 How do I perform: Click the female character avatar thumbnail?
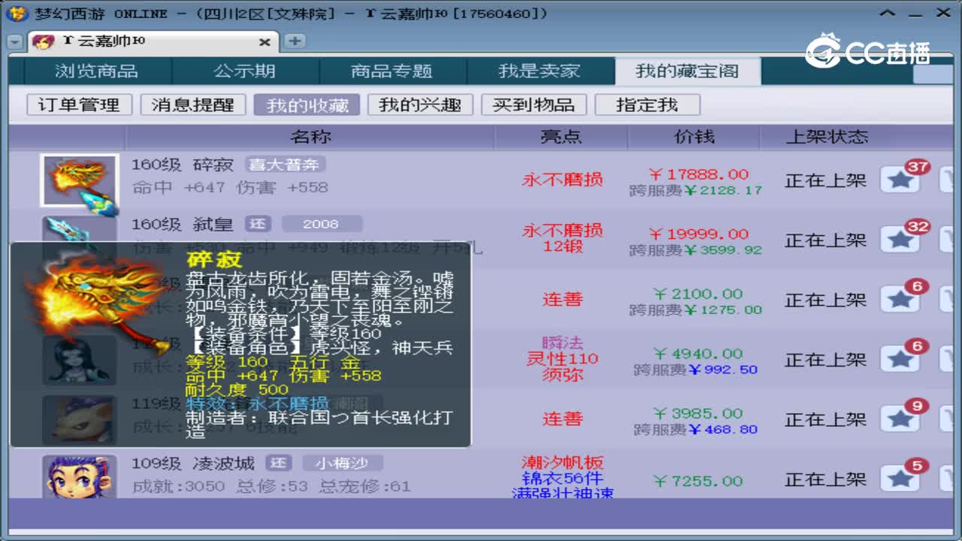point(79,360)
